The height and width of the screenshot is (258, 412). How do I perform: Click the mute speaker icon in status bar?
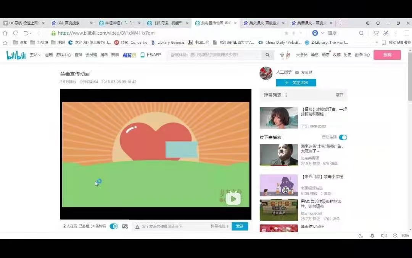click(384, 236)
